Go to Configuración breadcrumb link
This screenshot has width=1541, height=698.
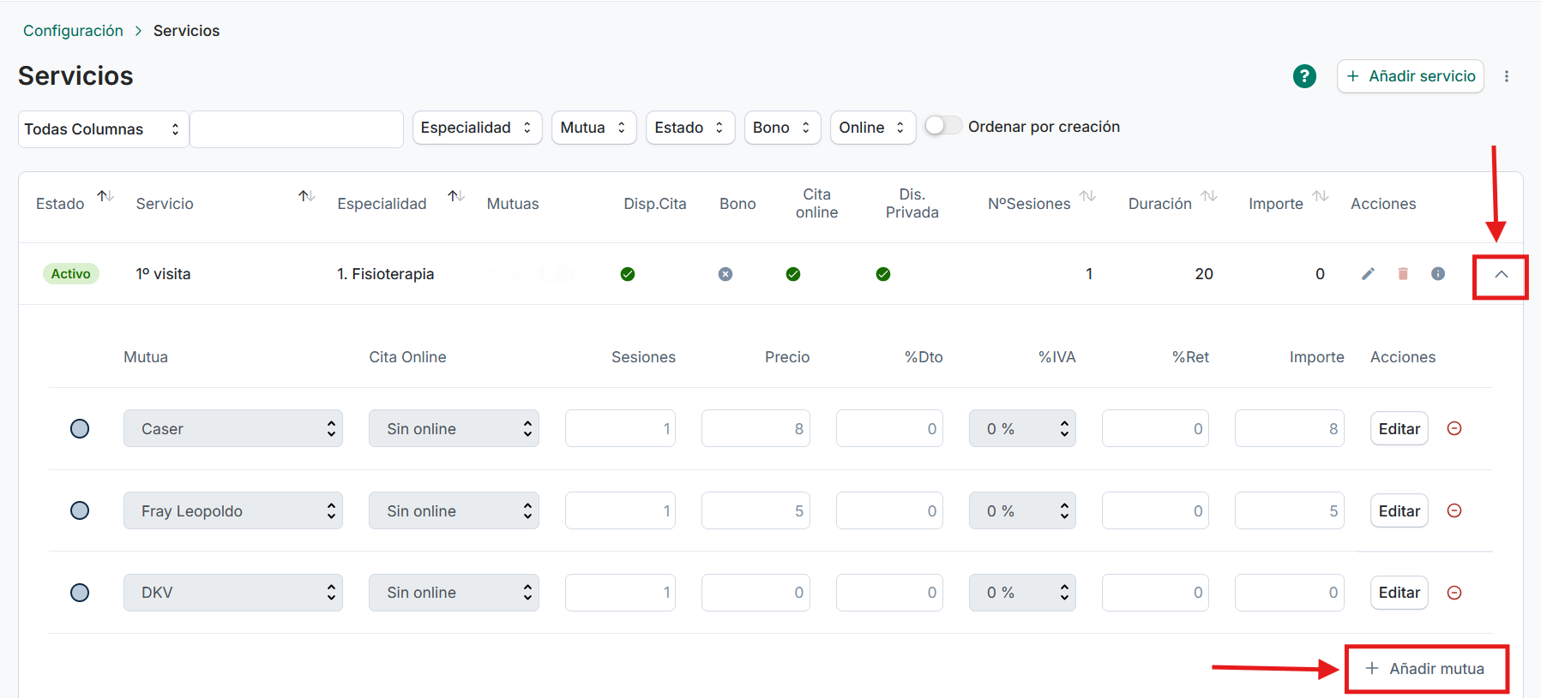[73, 31]
